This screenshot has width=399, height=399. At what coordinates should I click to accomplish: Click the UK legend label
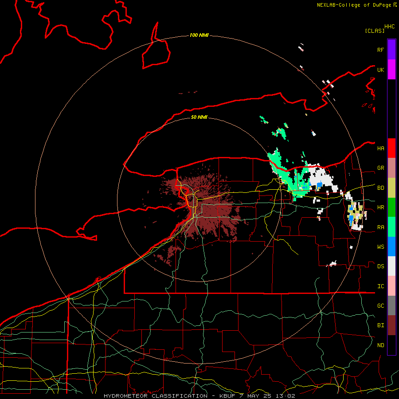380,70
